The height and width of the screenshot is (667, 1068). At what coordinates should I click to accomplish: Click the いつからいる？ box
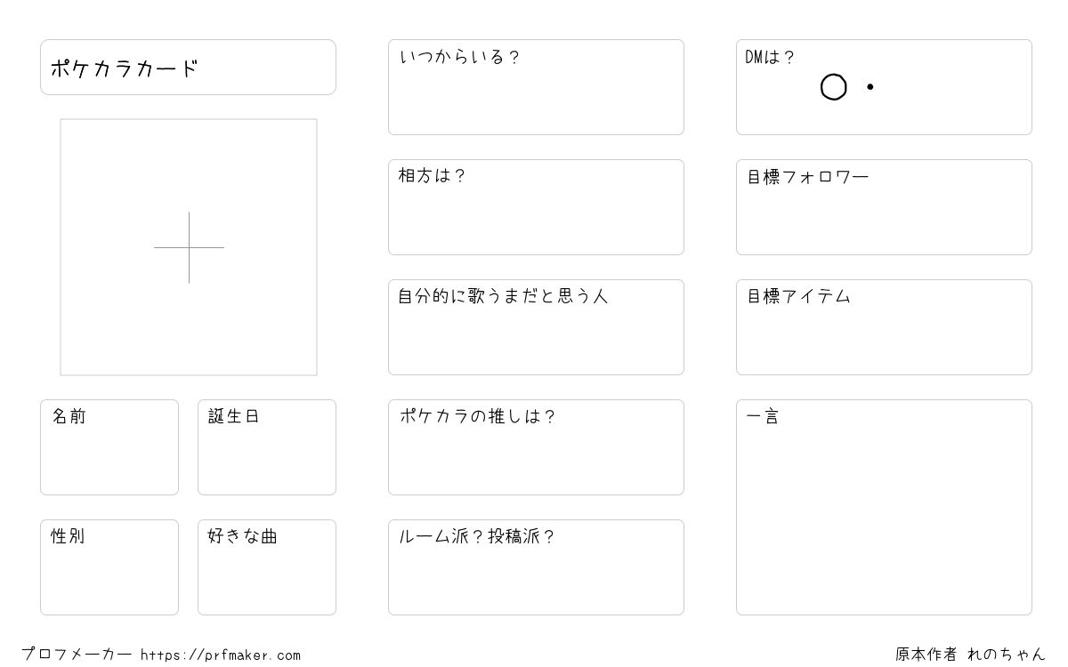[536, 87]
